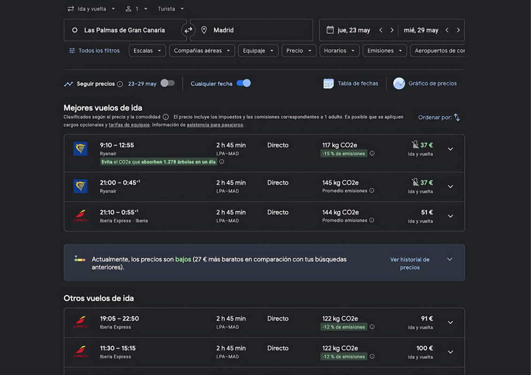Disable the Cualquier fecha toggle
531x375 pixels.
tap(243, 83)
